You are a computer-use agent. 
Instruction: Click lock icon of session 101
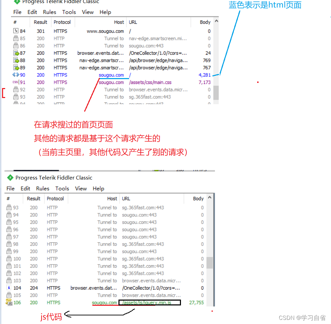pyautogui.click(x=9, y=266)
